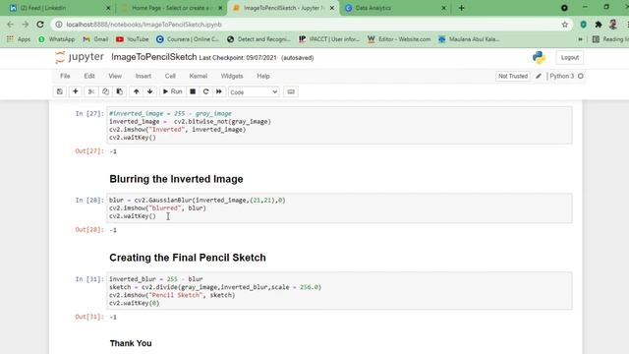Show more bookmarks overflow chevron

[580, 39]
